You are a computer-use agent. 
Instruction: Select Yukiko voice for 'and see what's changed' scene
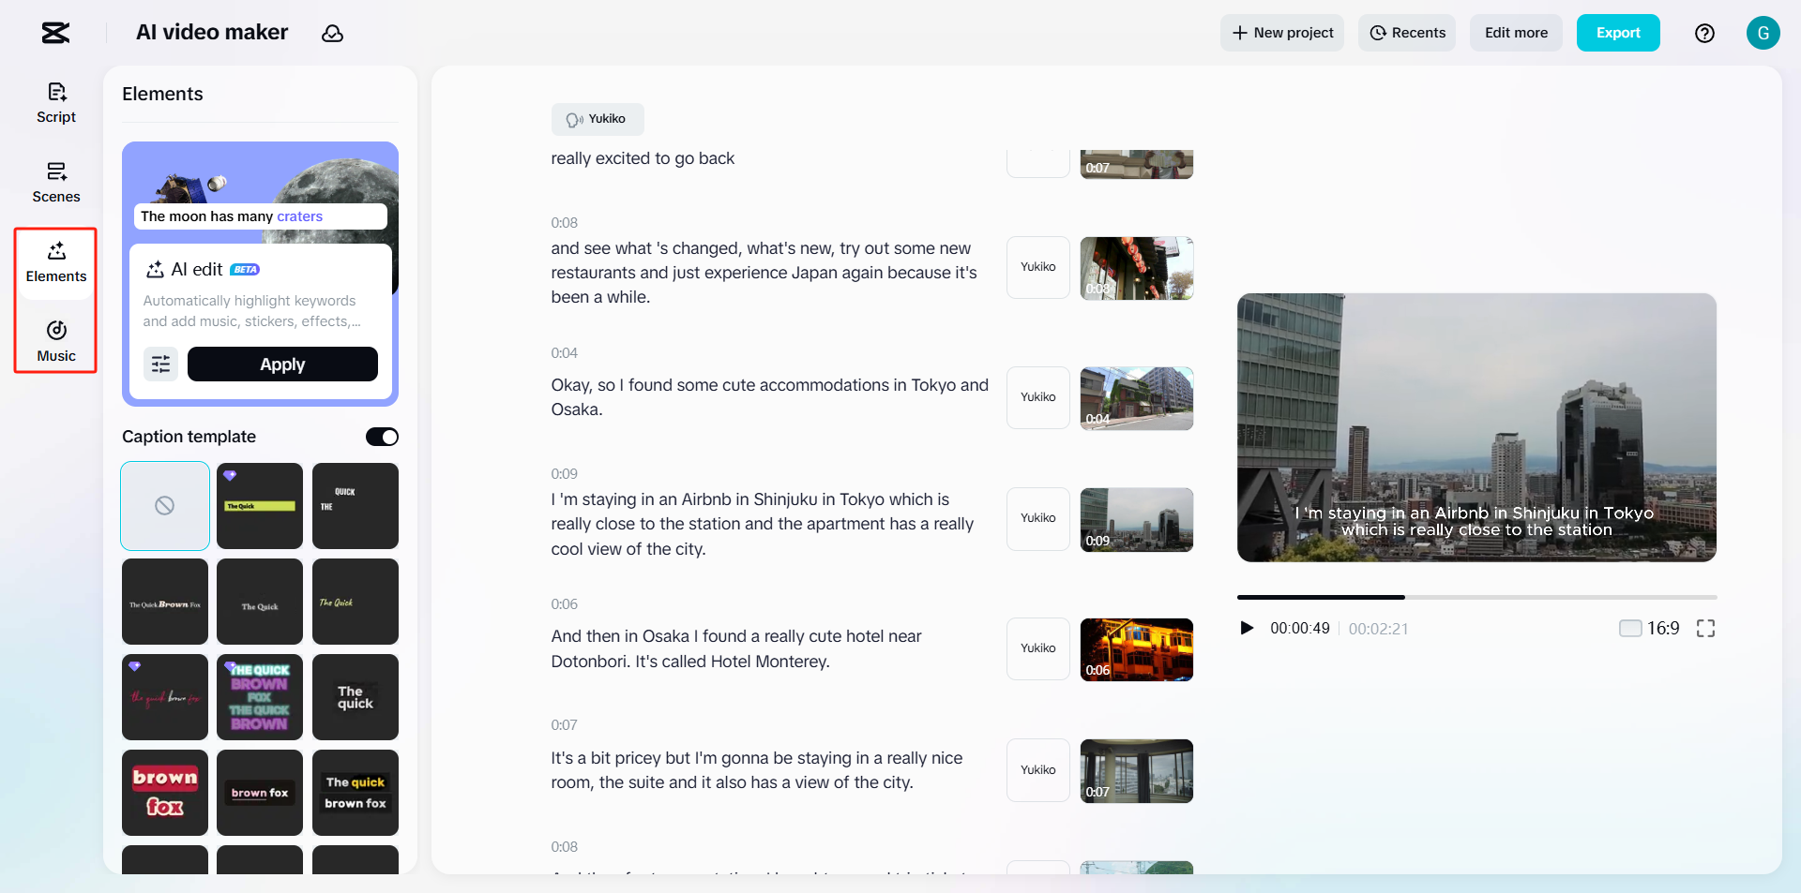point(1038,268)
